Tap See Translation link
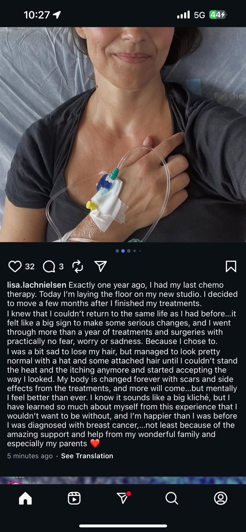 (x=87, y=456)
